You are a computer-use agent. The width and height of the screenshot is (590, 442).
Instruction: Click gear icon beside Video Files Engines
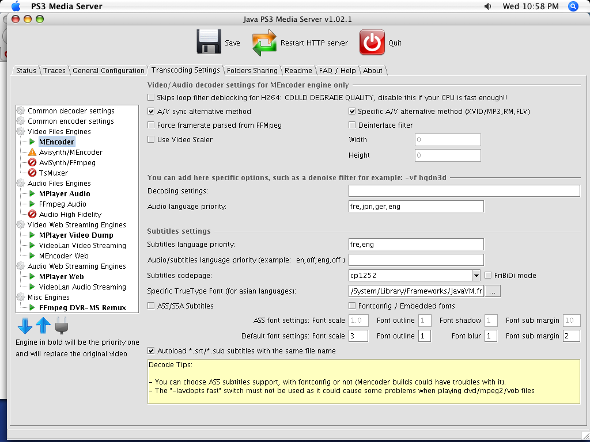point(21,132)
